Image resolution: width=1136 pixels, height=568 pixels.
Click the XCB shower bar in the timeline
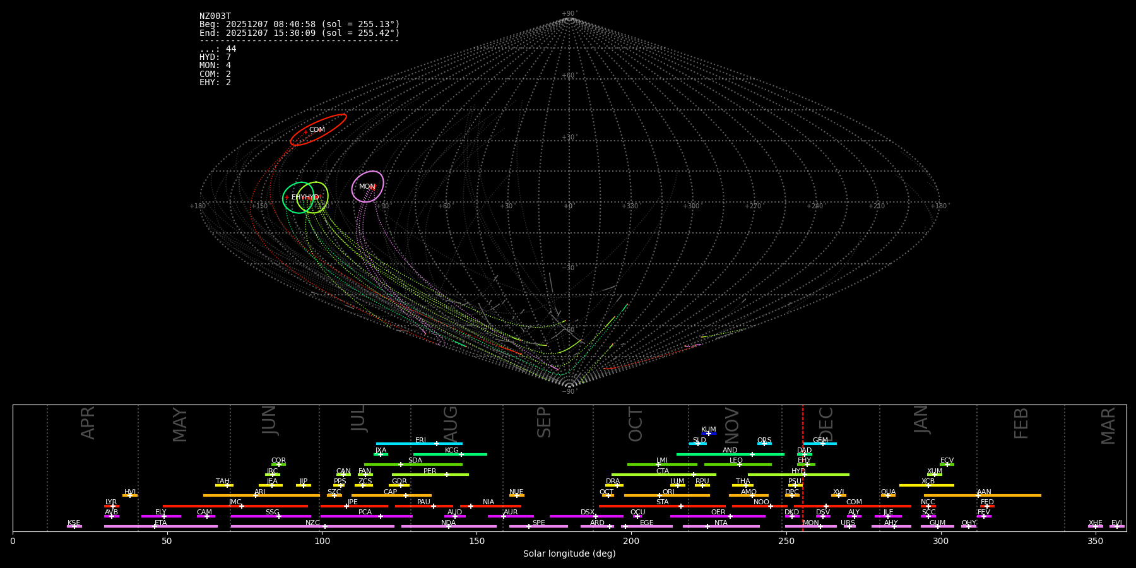click(x=926, y=485)
